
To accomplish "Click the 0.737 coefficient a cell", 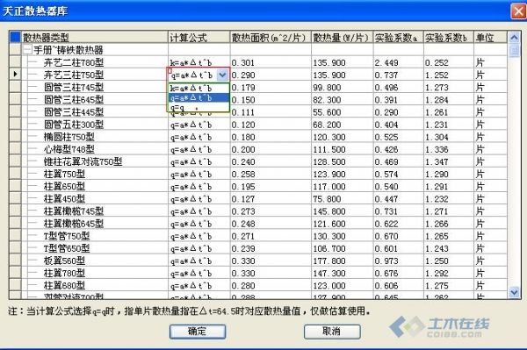I will tap(399, 75).
